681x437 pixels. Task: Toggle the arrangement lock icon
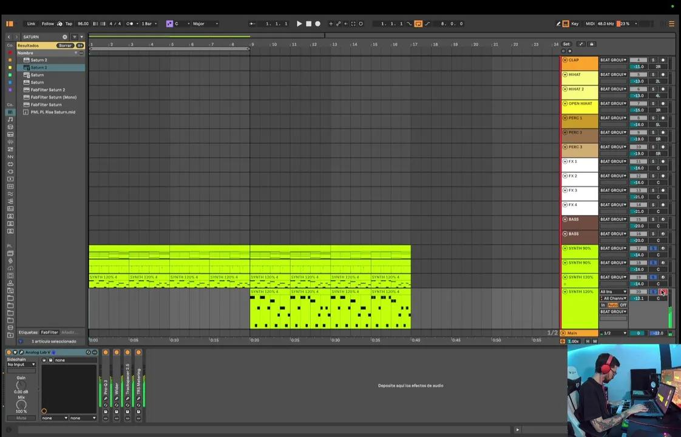[592, 44]
